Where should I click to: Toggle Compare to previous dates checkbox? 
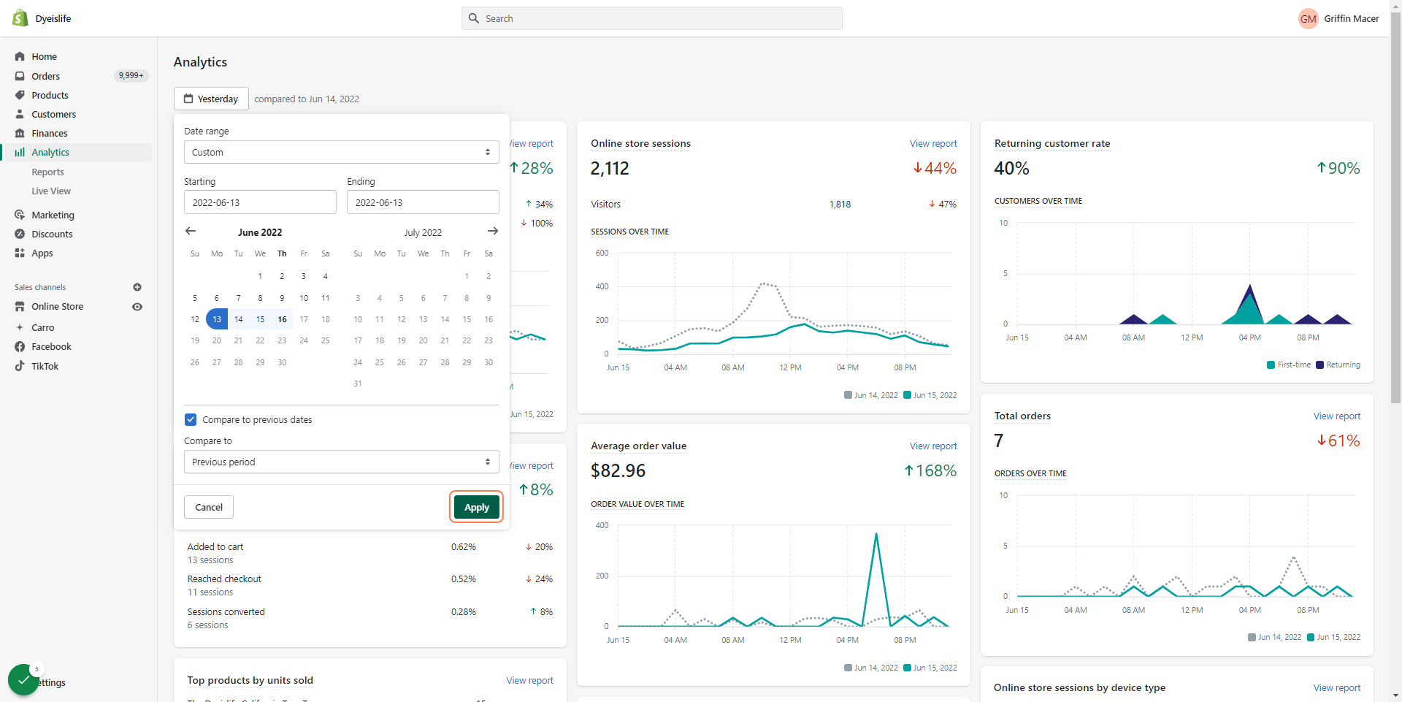click(191, 419)
